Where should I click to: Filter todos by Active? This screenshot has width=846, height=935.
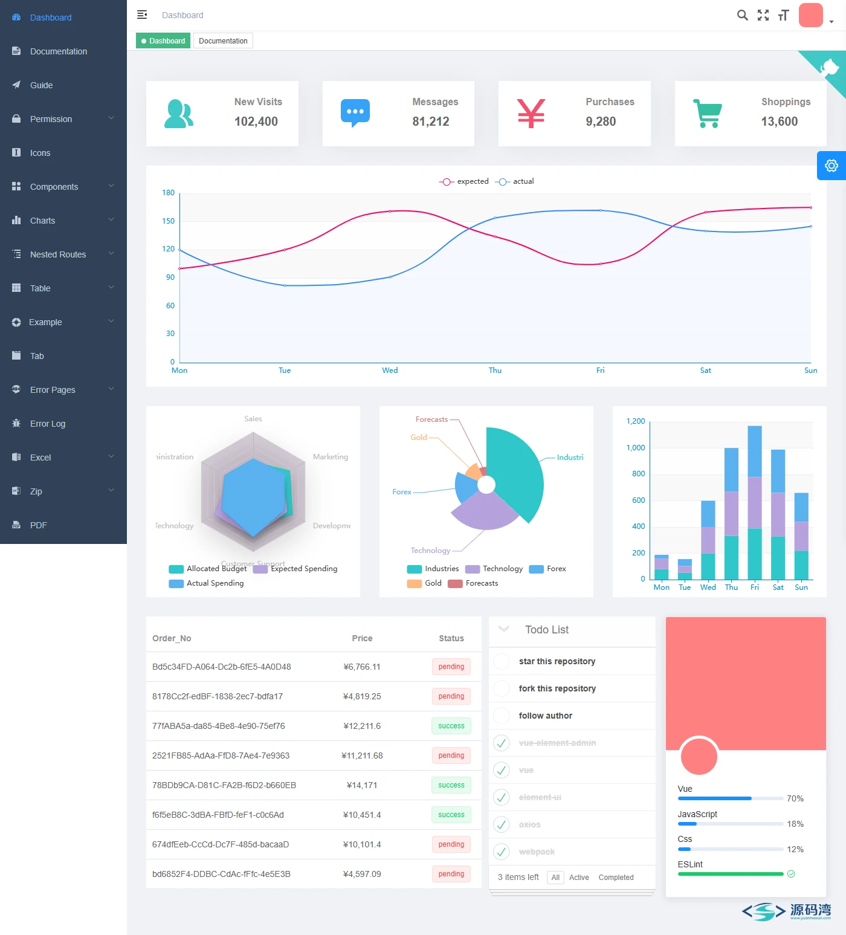[579, 878]
